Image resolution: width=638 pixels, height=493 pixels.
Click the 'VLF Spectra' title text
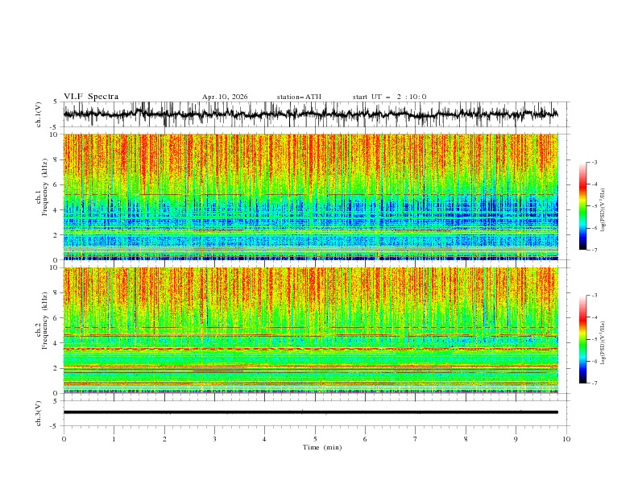point(91,97)
